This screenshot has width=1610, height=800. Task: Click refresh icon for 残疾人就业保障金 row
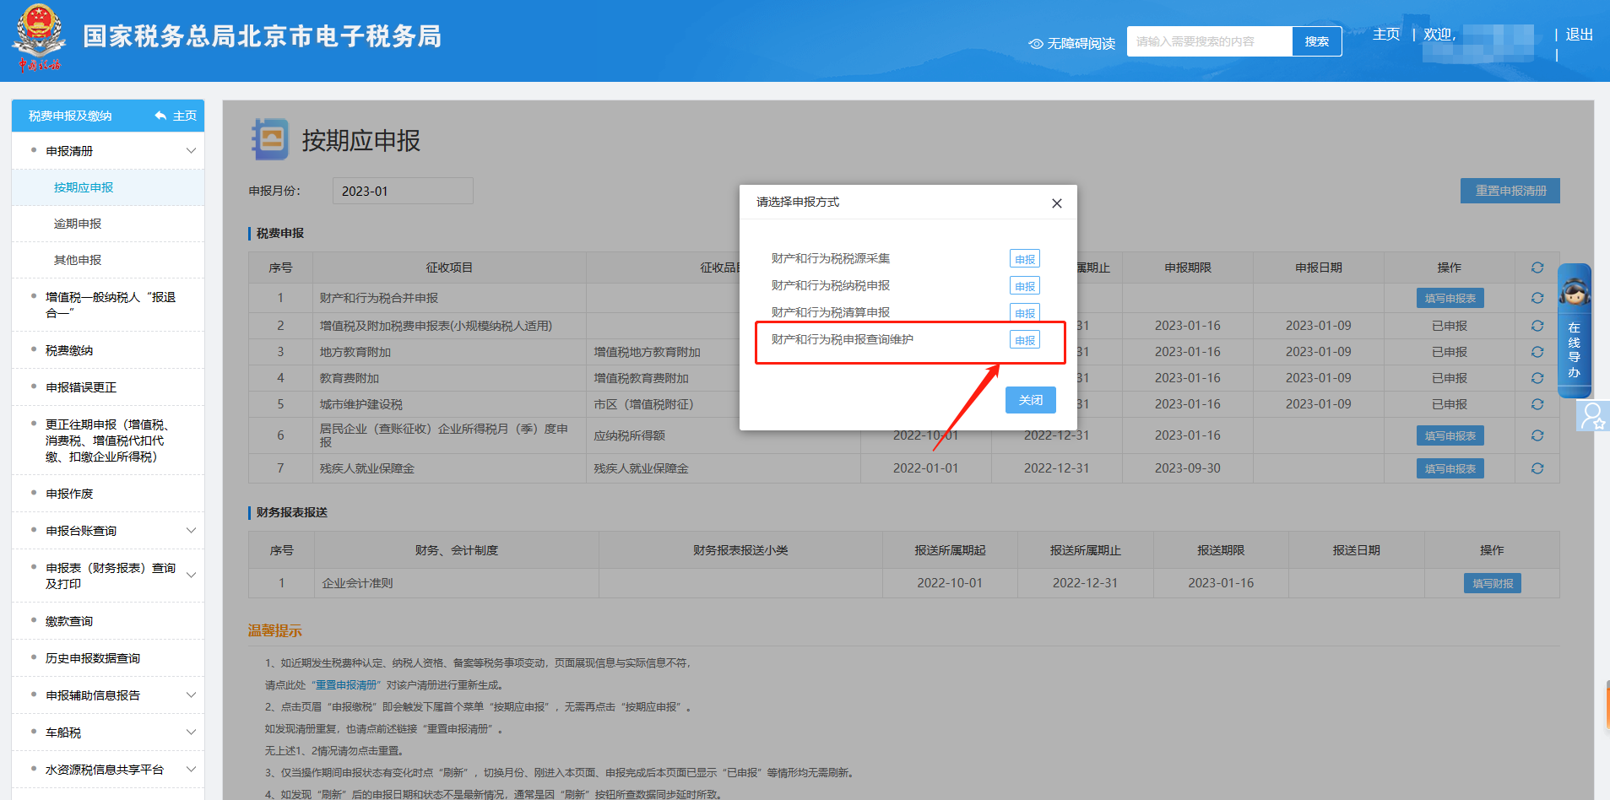point(1537,468)
